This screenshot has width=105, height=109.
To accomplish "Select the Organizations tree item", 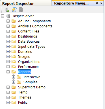I will point(29,62).
